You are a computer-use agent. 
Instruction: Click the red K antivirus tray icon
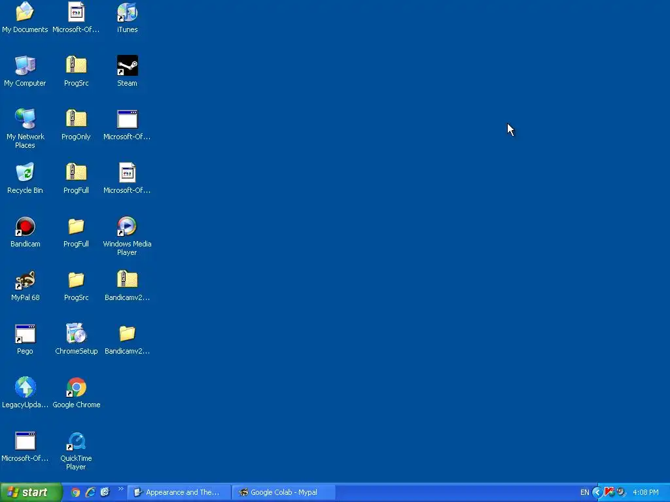609,492
